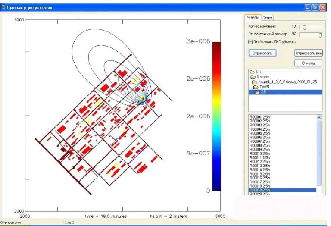The height and width of the screenshot is (226, 331).
Task: Switch to the 'Файлы' tab
Action: [x=253, y=17]
